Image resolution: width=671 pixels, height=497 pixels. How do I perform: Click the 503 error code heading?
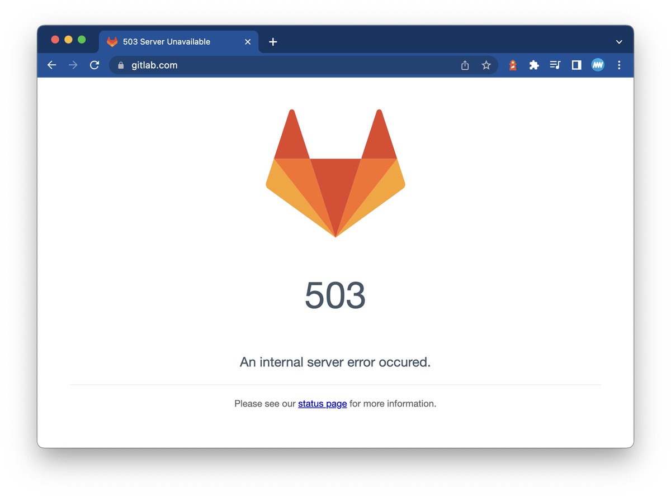point(335,295)
